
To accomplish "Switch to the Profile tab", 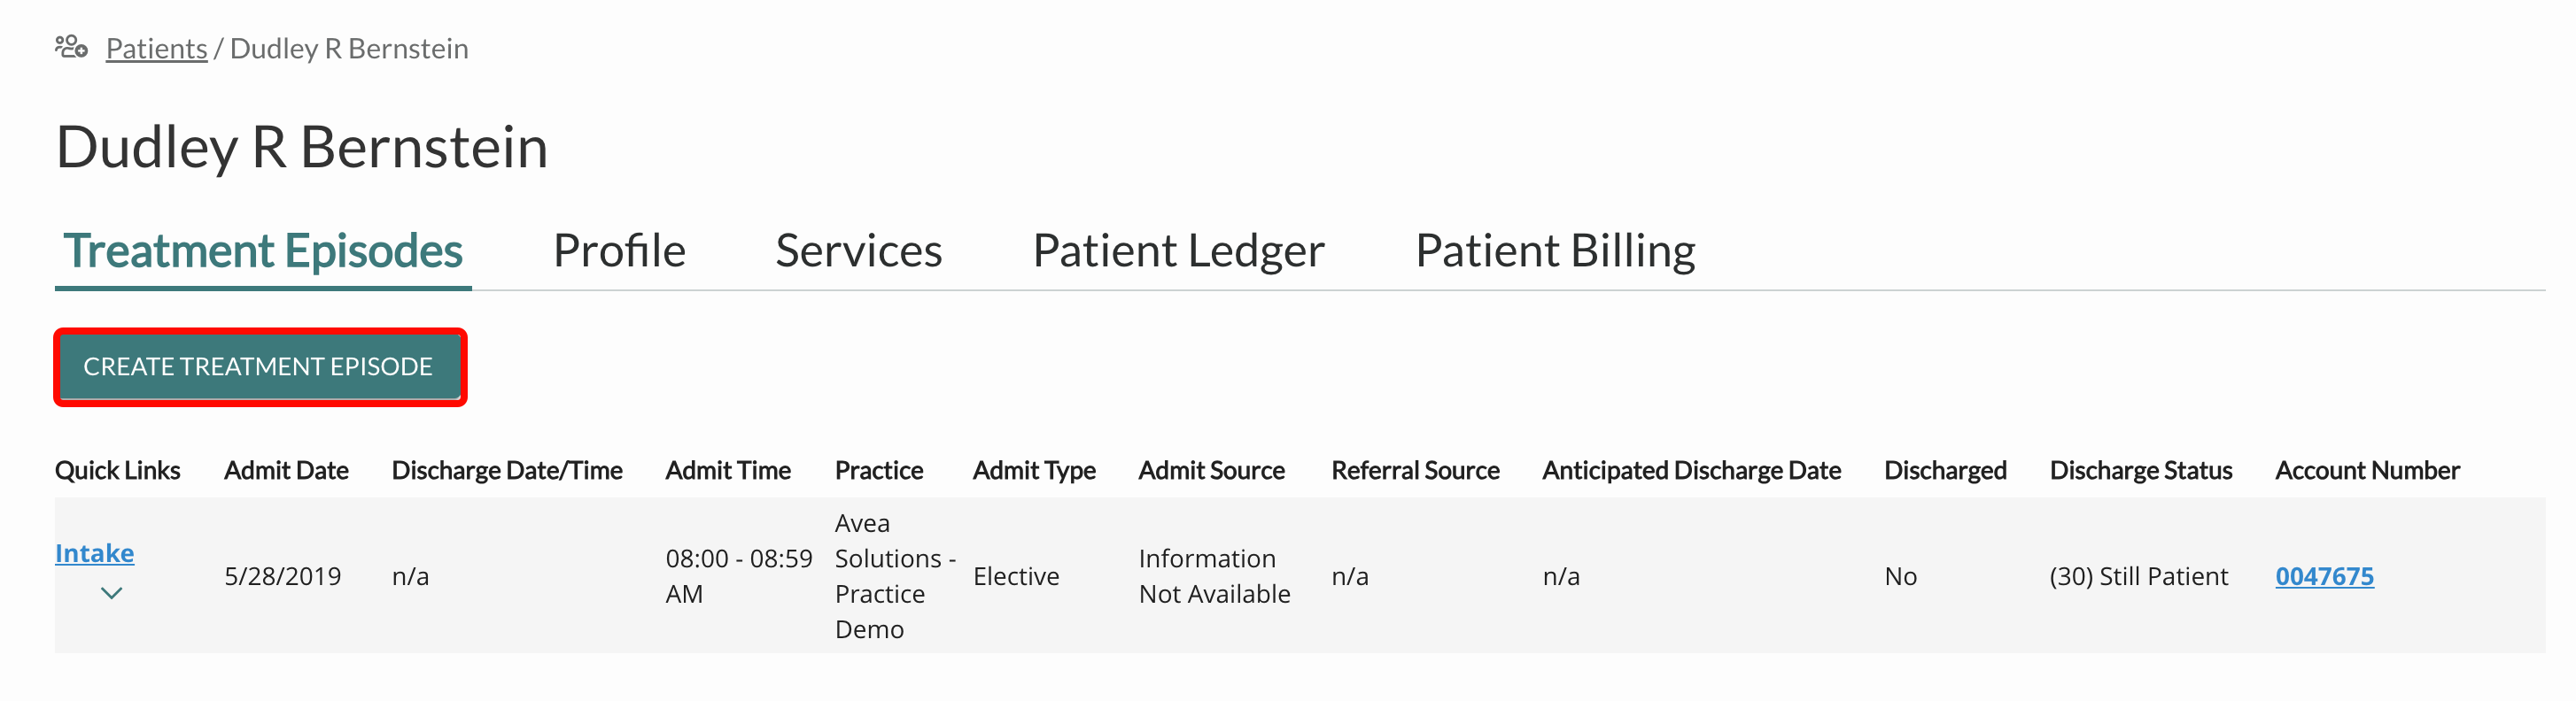I will (619, 250).
